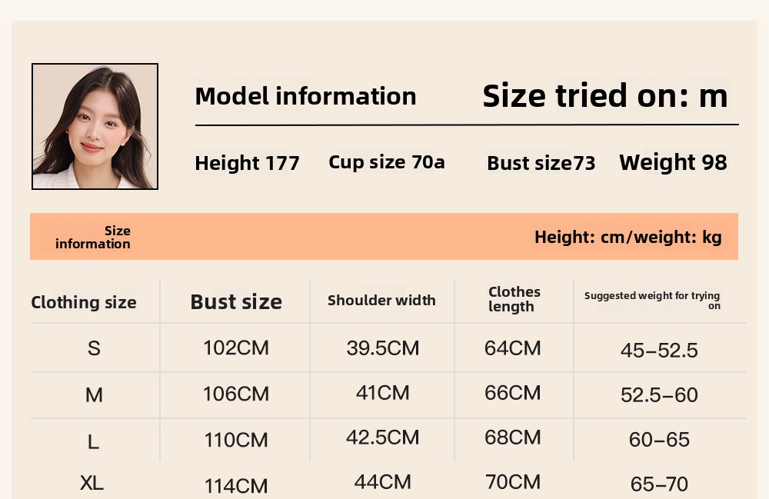Image resolution: width=769 pixels, height=499 pixels.
Task: Click the Shoulder width column header
Action: pos(381,301)
